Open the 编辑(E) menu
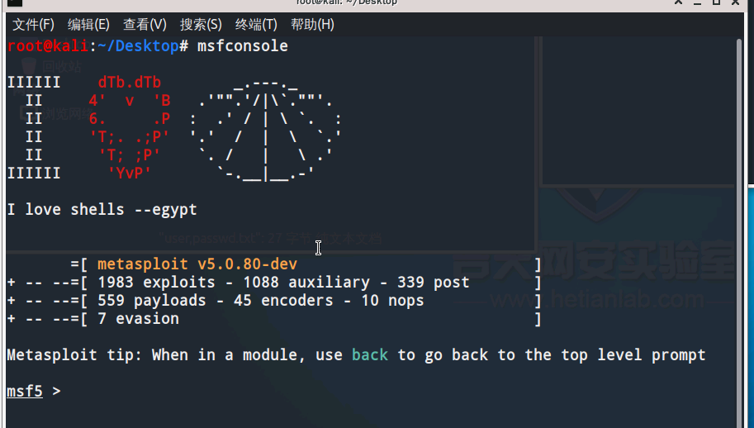Image resolution: width=754 pixels, height=428 pixels. tap(88, 25)
